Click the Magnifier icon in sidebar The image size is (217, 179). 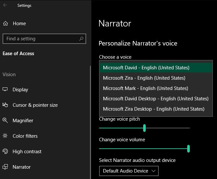[x=5, y=121]
